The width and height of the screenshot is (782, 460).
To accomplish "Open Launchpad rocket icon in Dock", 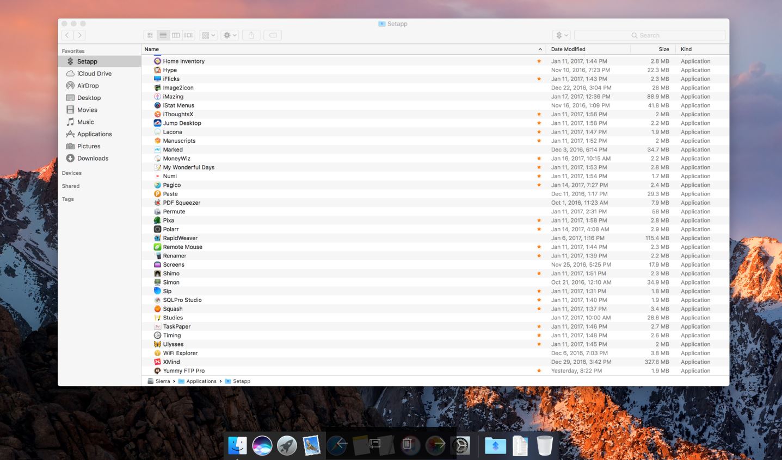I will 287,445.
